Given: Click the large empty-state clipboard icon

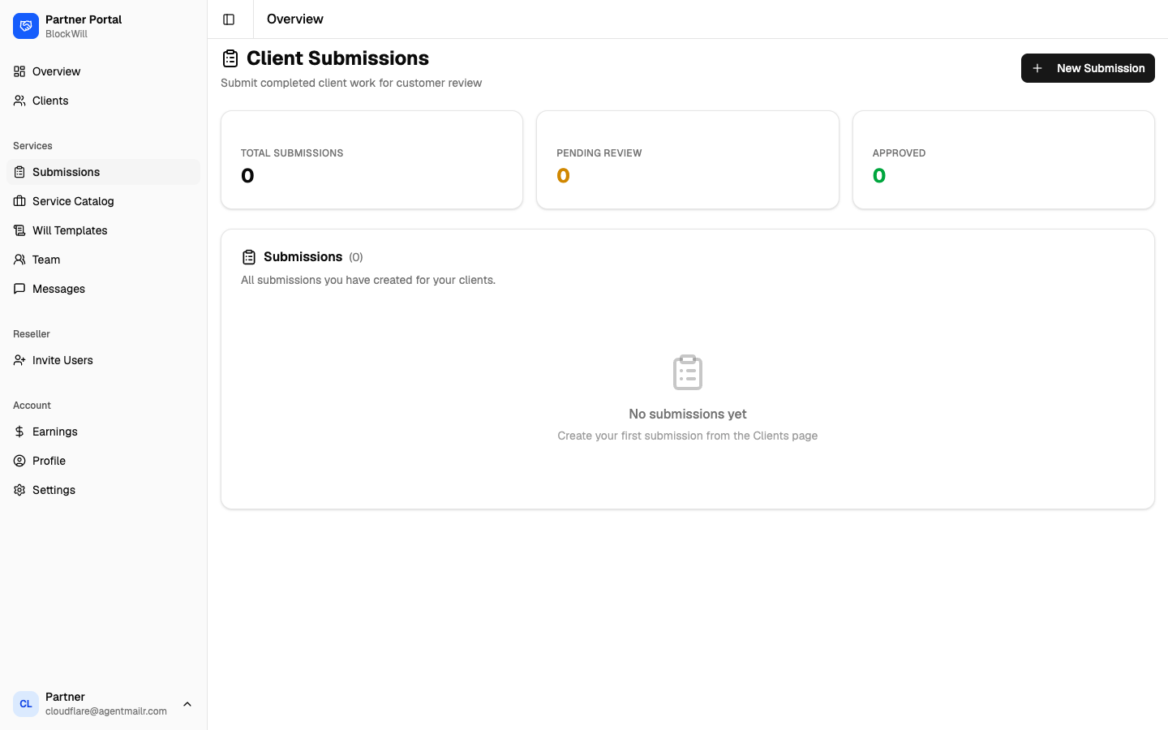Looking at the screenshot, I should [x=688, y=372].
